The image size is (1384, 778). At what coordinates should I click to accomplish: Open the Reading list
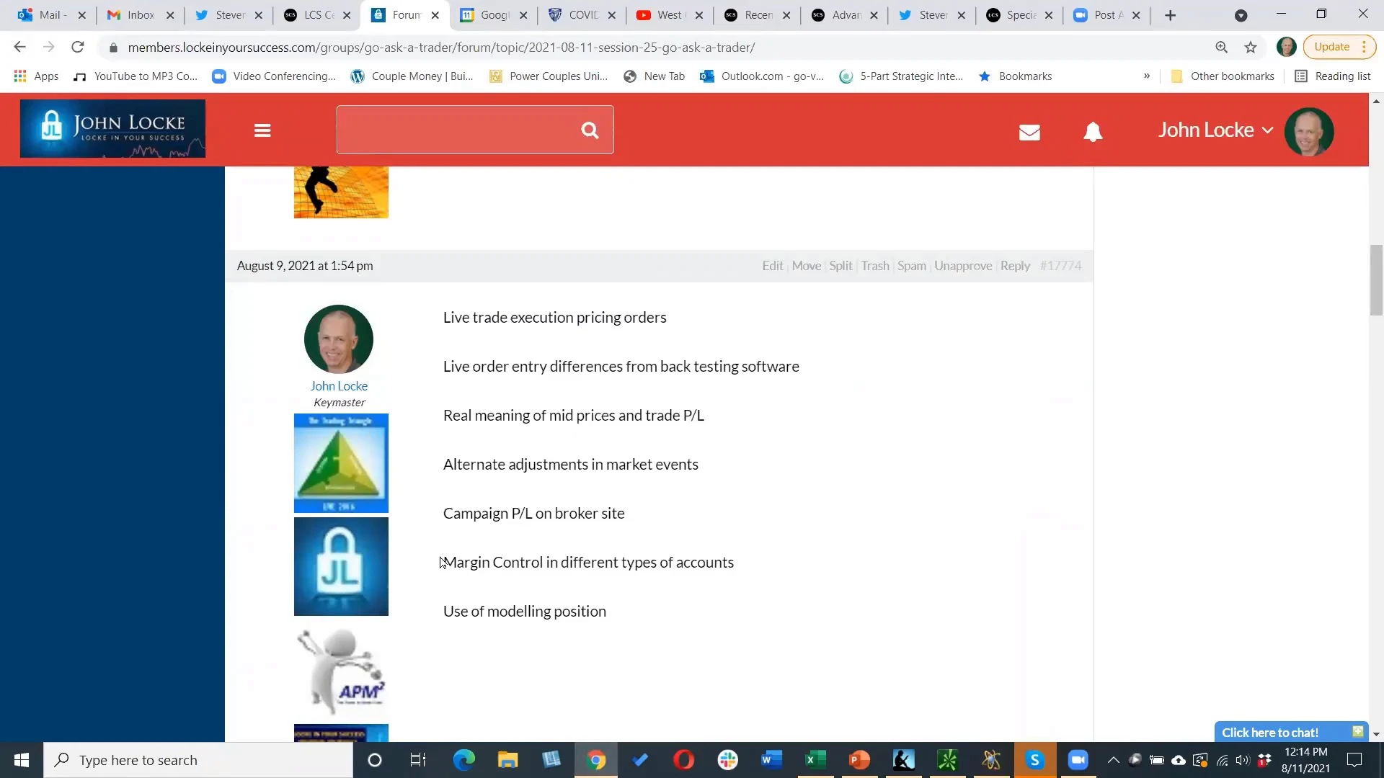(1333, 76)
